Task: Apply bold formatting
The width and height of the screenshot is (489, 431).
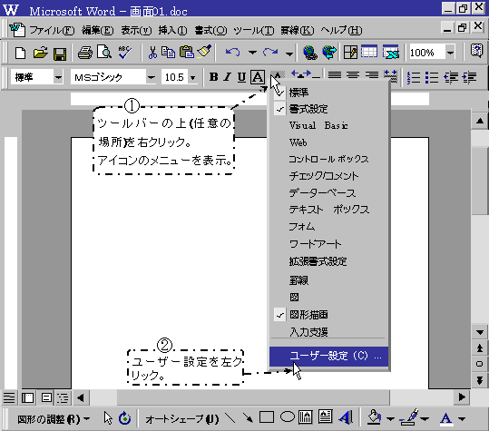Action: [x=213, y=77]
